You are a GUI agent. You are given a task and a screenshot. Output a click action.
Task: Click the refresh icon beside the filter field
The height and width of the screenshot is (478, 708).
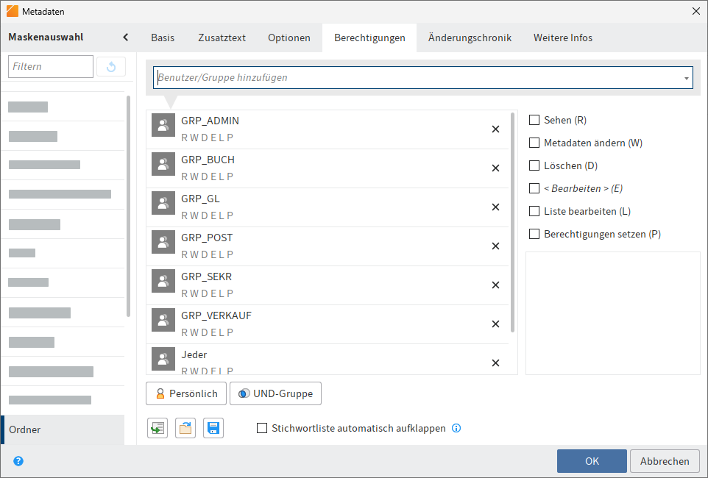click(110, 66)
